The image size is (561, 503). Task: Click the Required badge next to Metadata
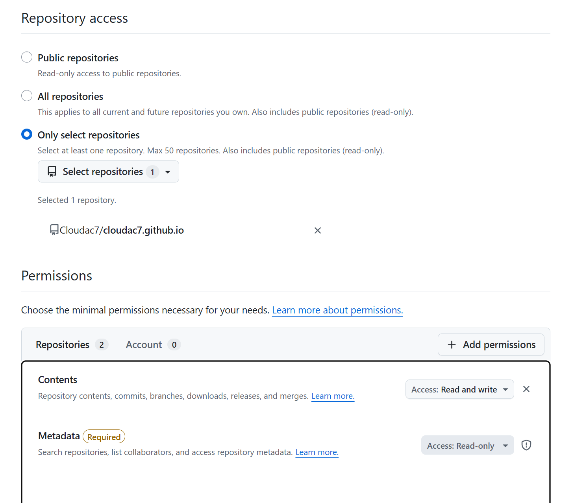(104, 437)
